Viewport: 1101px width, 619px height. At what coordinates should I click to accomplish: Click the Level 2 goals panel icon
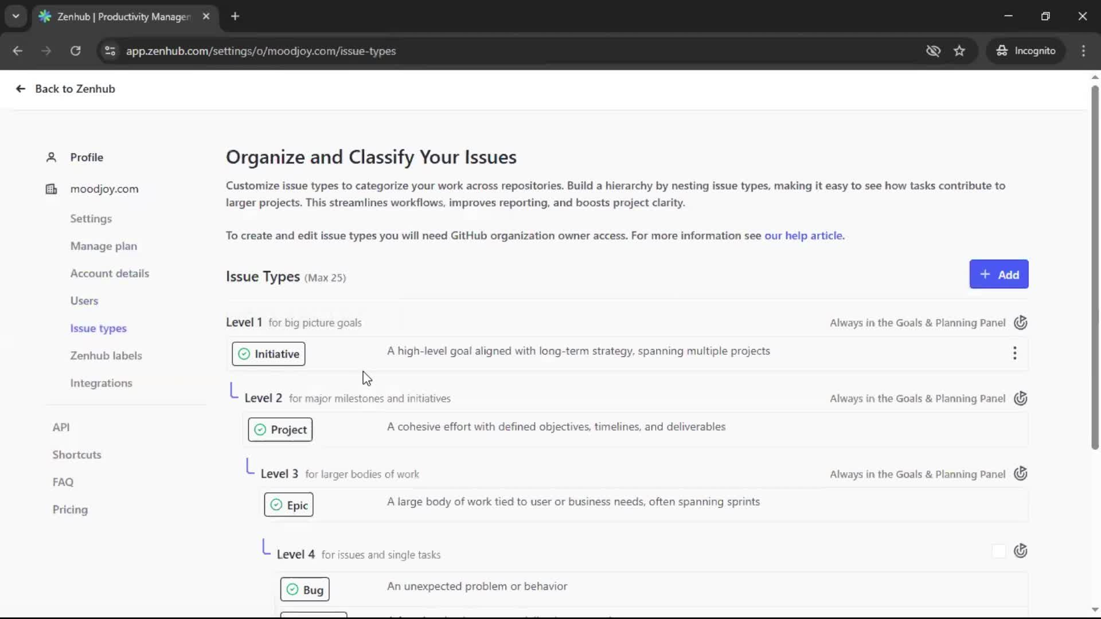point(1020,398)
